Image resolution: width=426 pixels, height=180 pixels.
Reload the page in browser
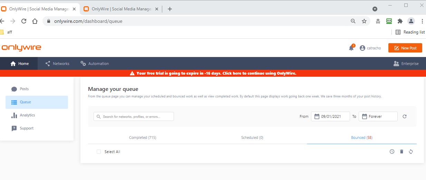click(x=24, y=21)
